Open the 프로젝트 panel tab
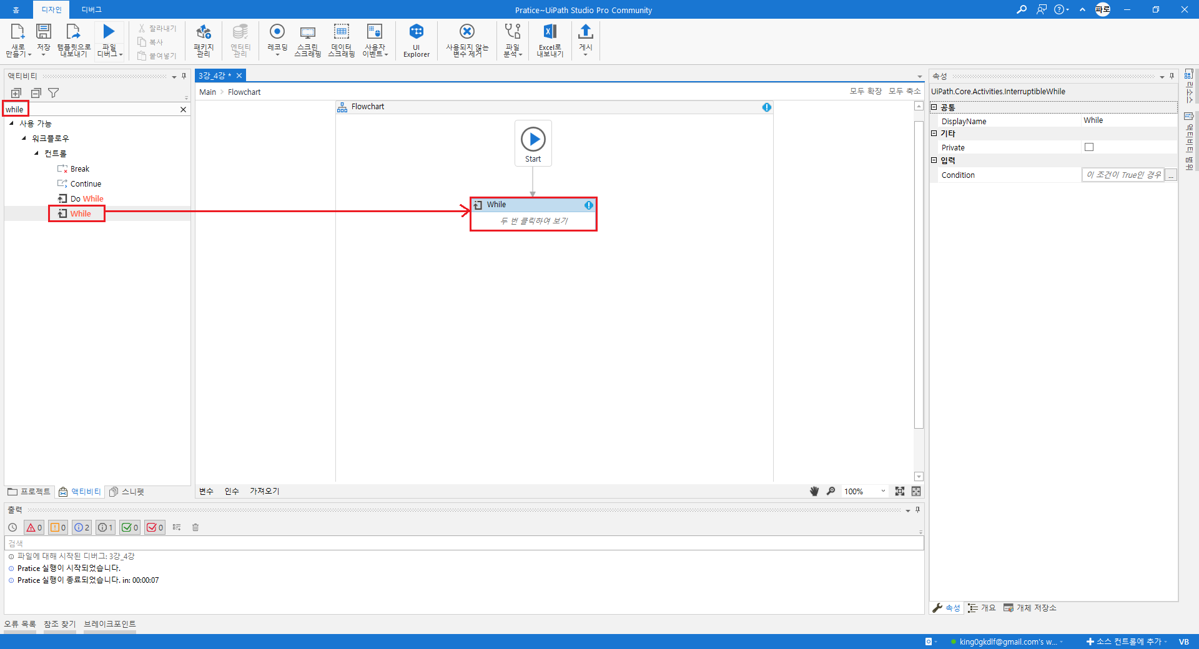Screen dimensions: 1199x649 click(29, 492)
